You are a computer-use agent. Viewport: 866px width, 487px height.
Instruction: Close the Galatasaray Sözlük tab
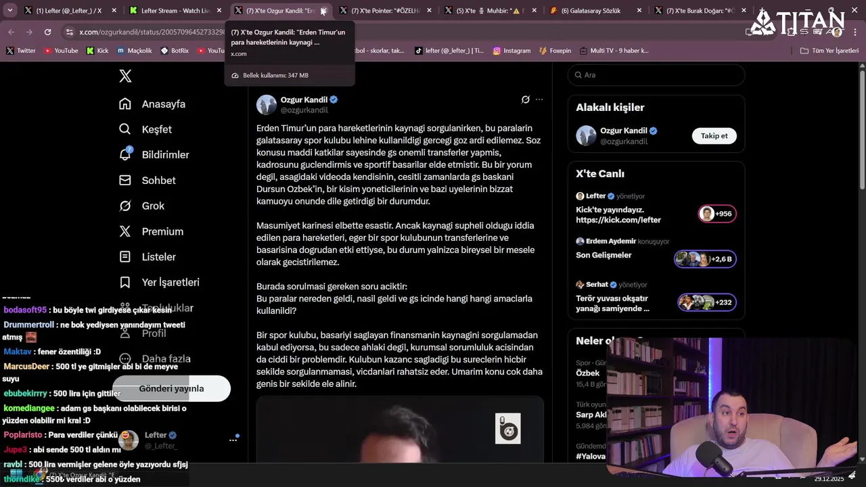point(638,11)
